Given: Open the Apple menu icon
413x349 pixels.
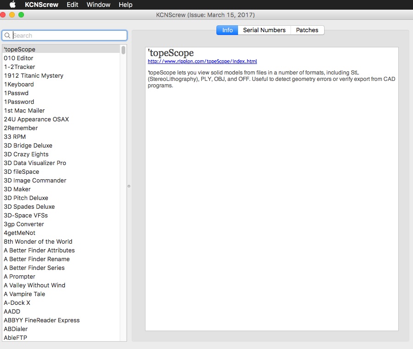Looking at the screenshot, I should click(x=12, y=5).
